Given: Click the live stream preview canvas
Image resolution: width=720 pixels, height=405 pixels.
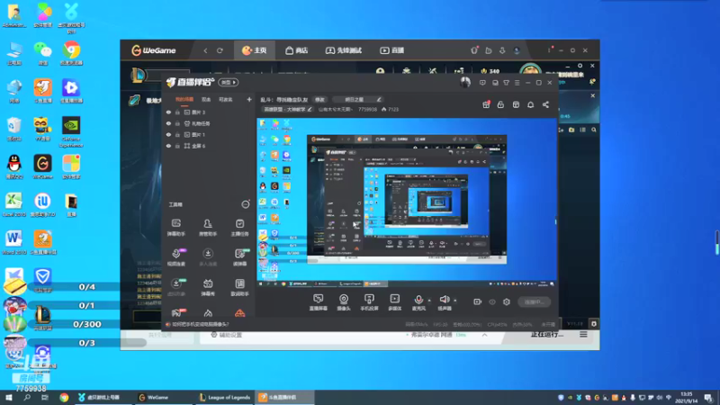Looking at the screenshot, I should (407, 202).
